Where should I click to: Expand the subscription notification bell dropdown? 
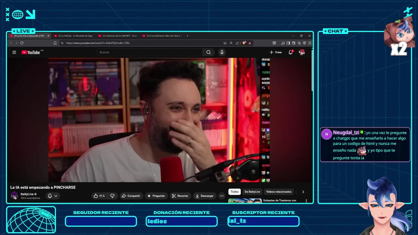[x=53, y=196]
